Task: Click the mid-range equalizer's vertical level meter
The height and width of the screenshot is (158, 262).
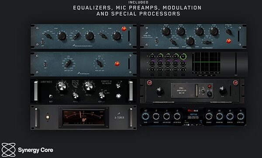Action: [x=129, y=36]
